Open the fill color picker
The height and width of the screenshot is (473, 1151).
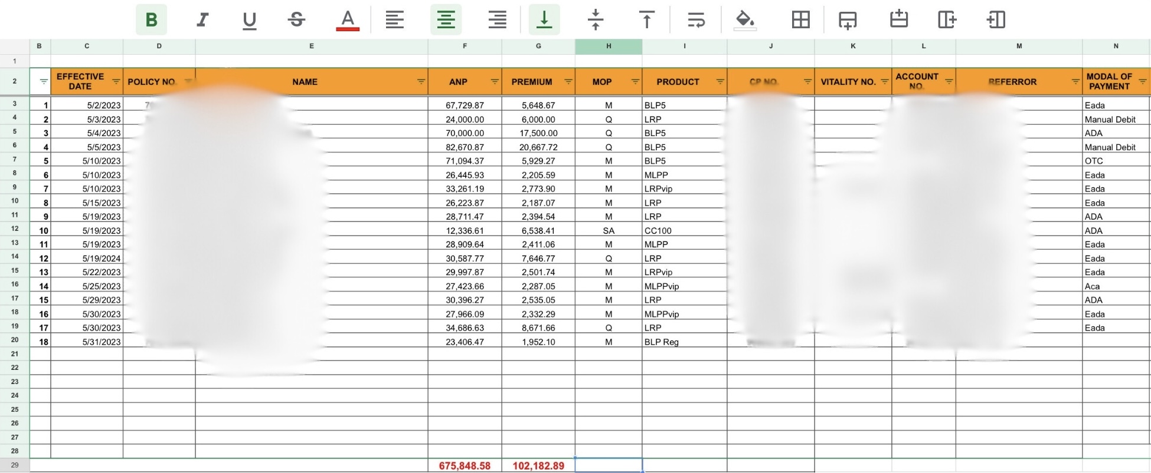point(745,20)
